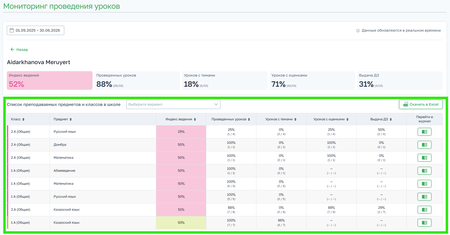This screenshot has width=450, height=235.
Task: Sort by Уроков с оценками column header
Action: point(331,119)
